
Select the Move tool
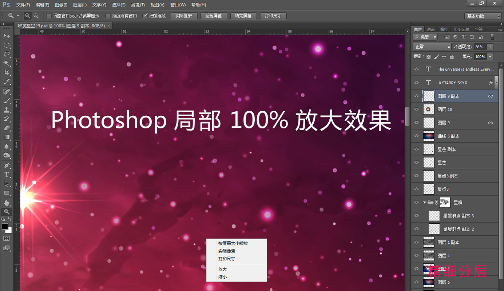pos(7,36)
